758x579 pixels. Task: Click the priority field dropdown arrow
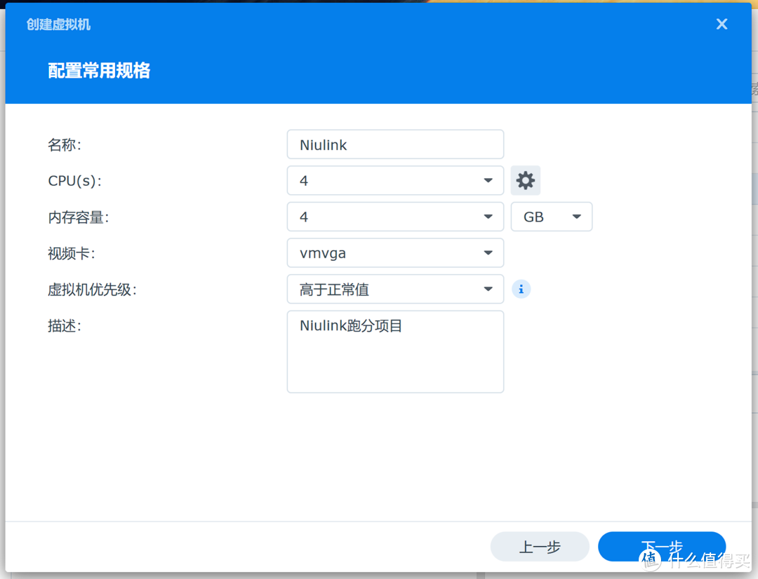coord(488,289)
